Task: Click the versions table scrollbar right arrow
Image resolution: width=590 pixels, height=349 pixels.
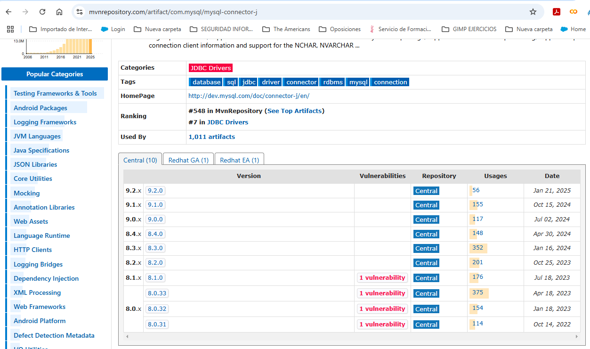Action: [578, 337]
